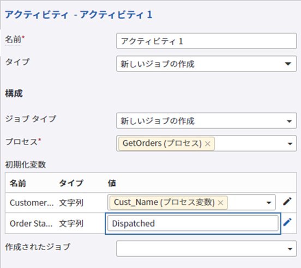Image resolution: width=301 pixels, height=268 pixels.
Task: Click the 名前 column header in the variables table
Action: coord(17,183)
